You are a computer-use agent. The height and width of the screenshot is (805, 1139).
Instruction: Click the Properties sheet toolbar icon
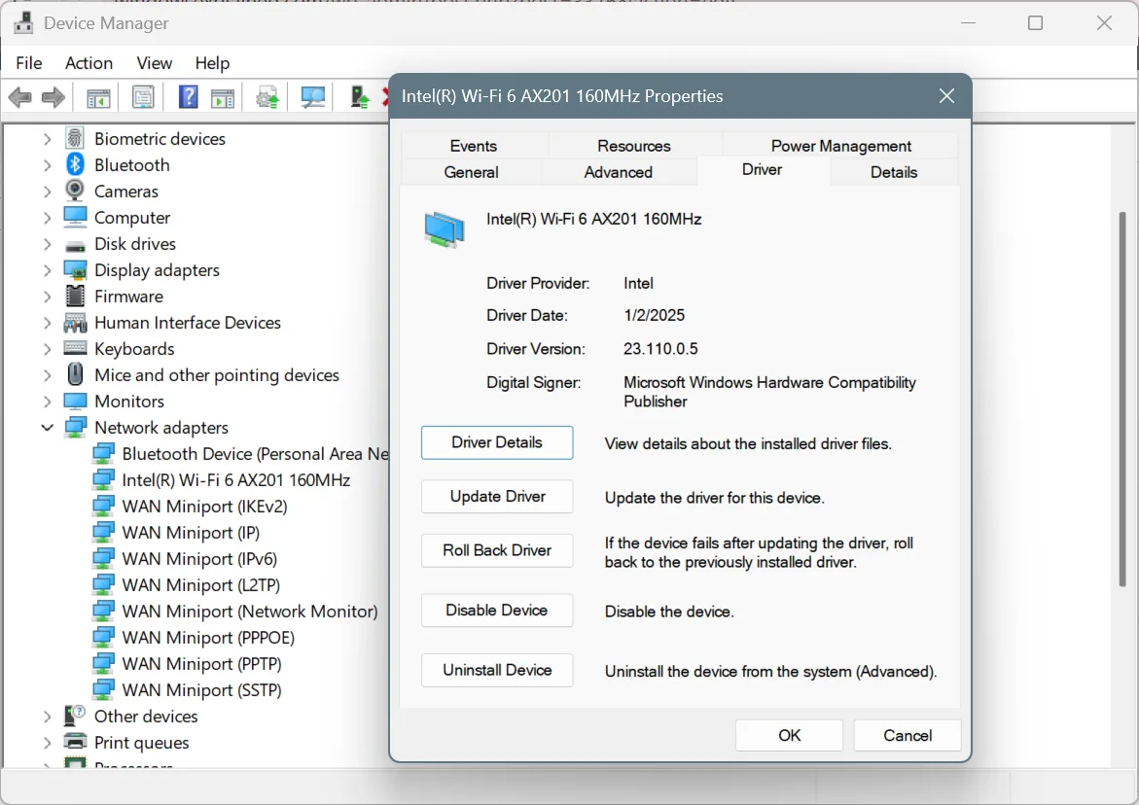coord(143,97)
